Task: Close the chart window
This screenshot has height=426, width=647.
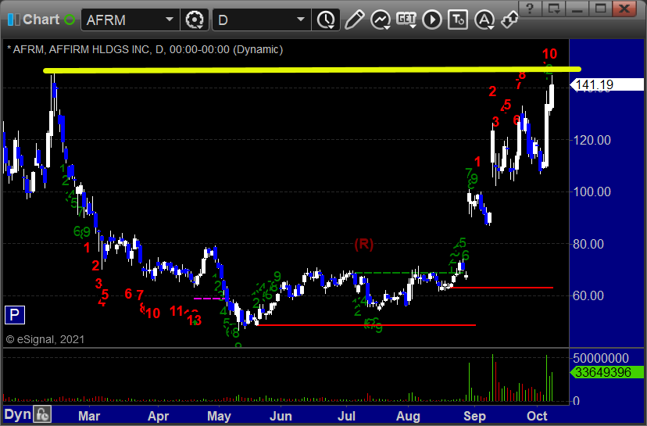Action: 624,9
